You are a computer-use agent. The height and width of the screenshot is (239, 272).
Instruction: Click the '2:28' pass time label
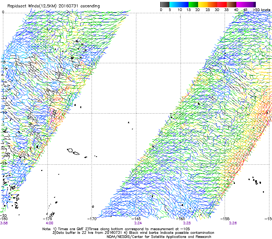click(233, 223)
